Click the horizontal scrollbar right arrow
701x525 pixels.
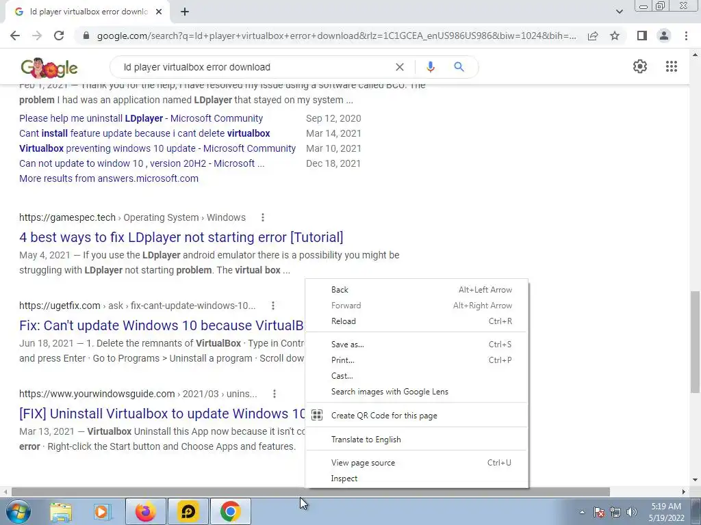coord(684,492)
